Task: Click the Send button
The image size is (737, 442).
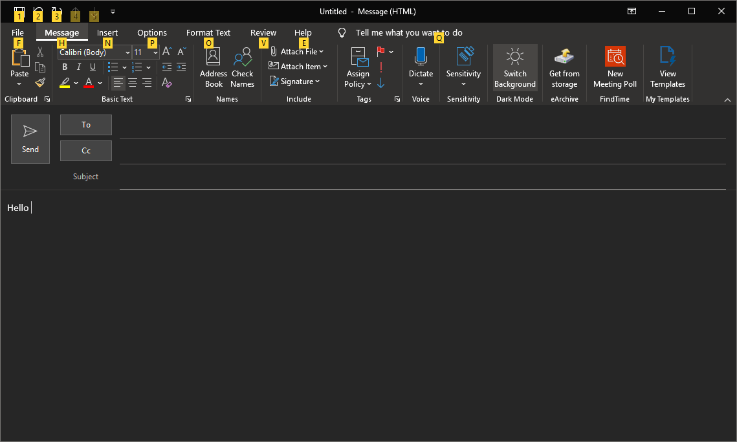Action: (x=30, y=139)
